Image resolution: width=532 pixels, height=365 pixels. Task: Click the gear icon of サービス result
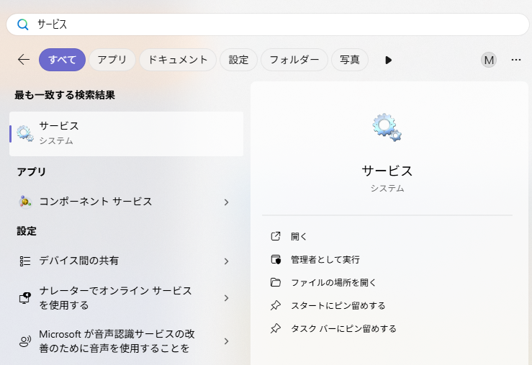point(25,133)
